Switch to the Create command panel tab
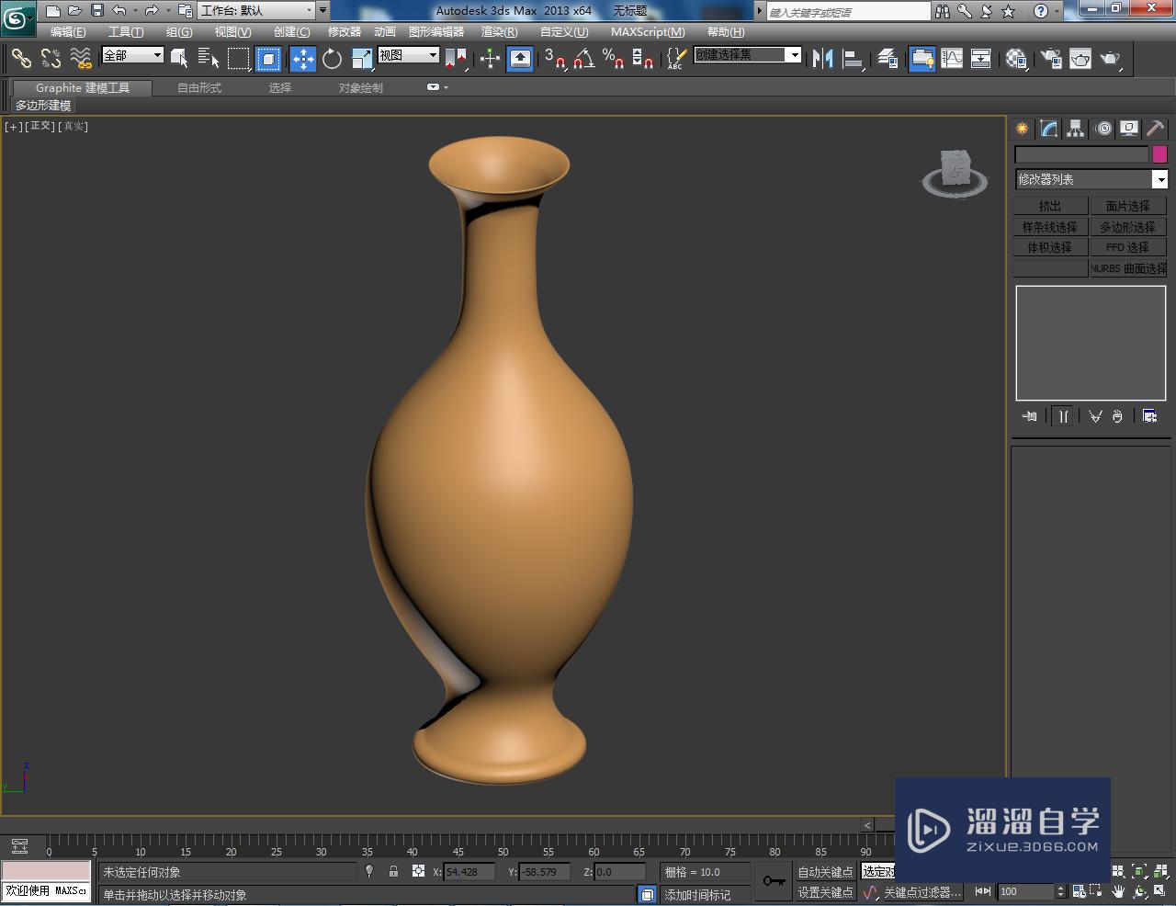 [1022, 129]
